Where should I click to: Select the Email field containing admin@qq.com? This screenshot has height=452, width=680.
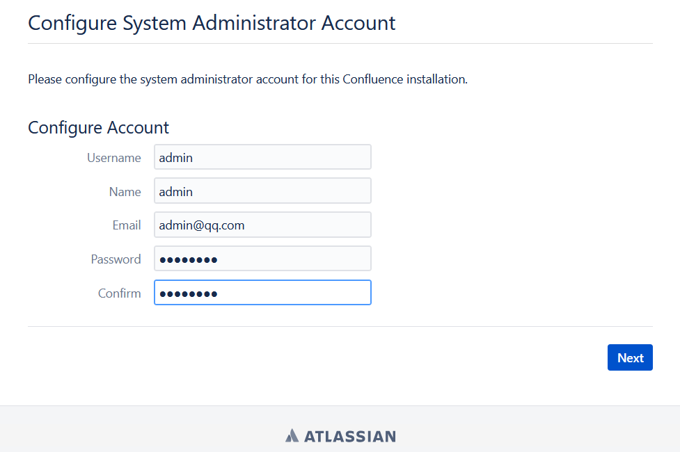point(262,225)
